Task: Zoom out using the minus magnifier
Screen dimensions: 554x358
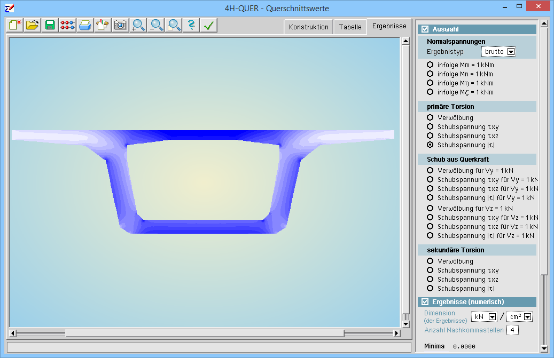Action: 156,25
